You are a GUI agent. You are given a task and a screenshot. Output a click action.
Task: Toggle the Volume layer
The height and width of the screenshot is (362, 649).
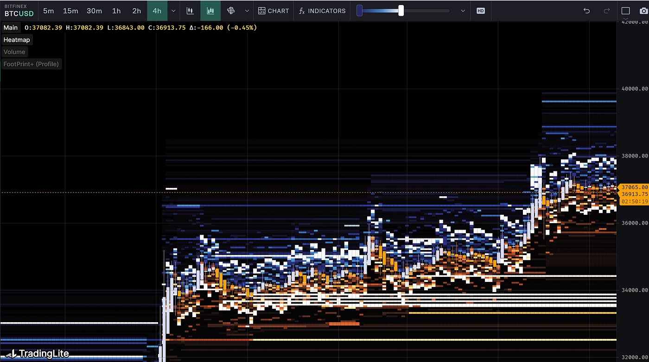pos(14,52)
